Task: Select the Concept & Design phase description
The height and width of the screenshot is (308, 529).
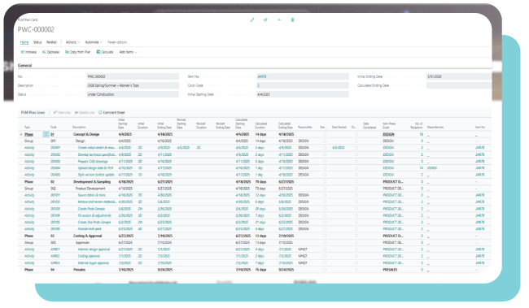Action: (86, 134)
